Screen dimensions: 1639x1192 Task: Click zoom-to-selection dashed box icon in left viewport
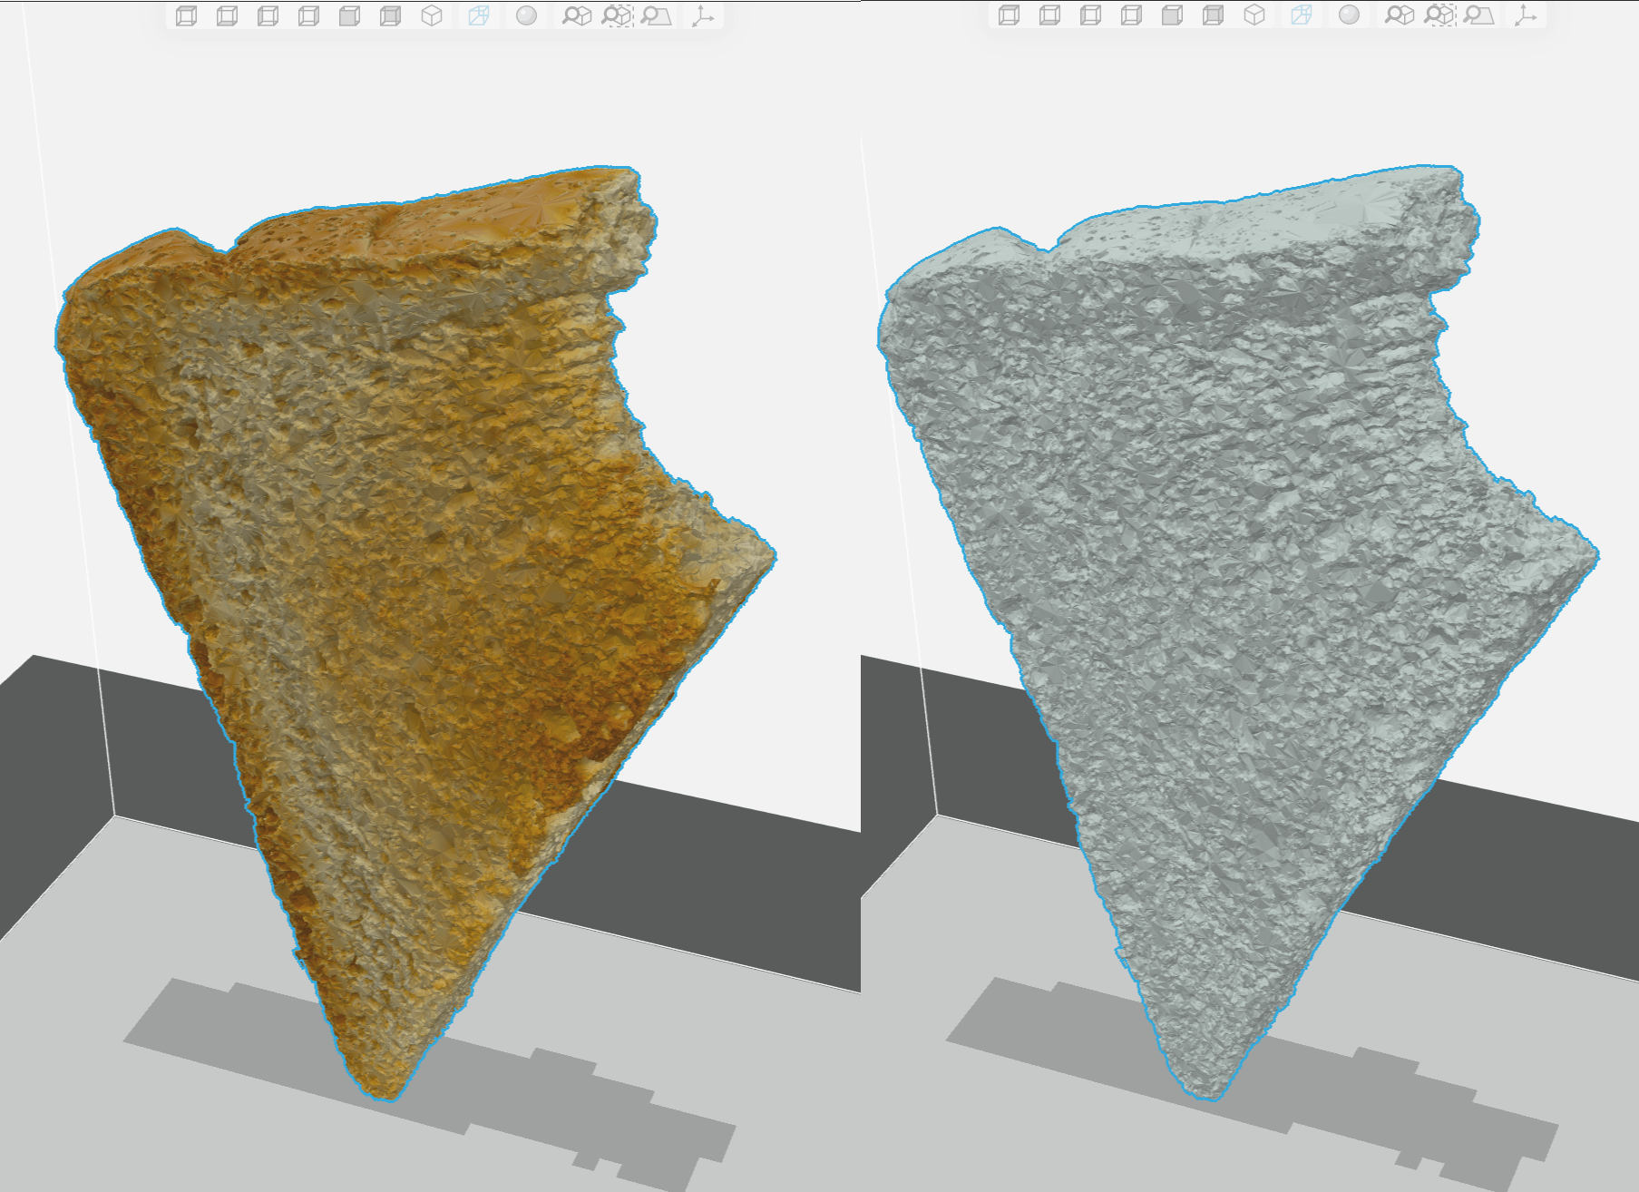coord(617,15)
